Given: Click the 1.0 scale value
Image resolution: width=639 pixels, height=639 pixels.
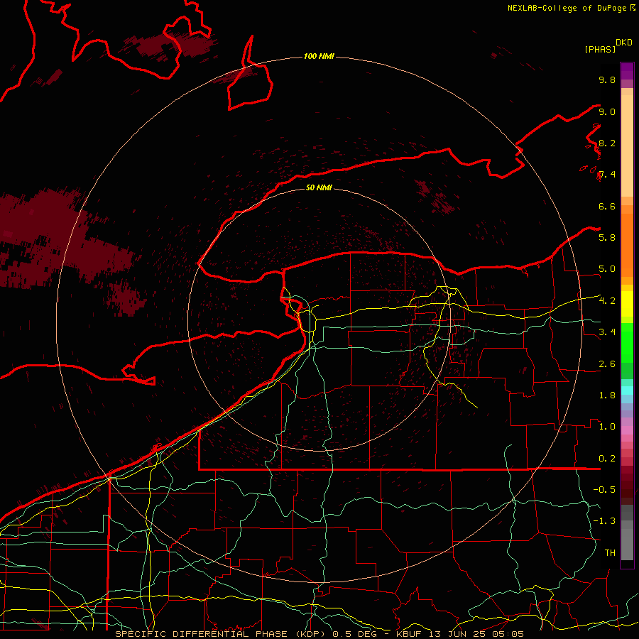Looking at the screenshot, I should pyautogui.click(x=607, y=427).
